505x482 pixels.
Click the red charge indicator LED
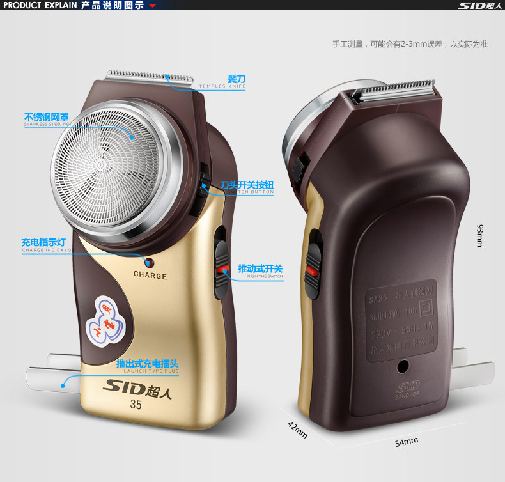[149, 263]
